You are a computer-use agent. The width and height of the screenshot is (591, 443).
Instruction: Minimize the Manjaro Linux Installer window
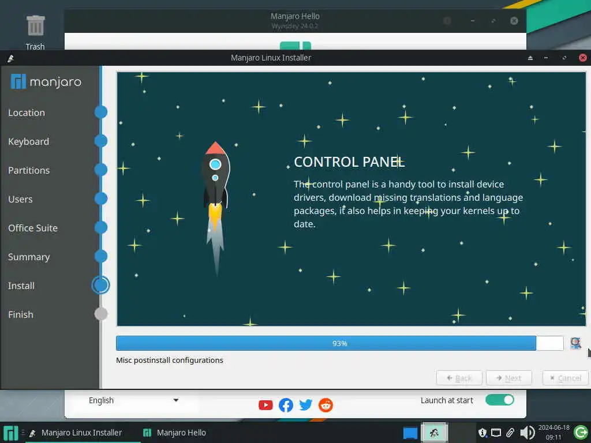click(x=546, y=58)
